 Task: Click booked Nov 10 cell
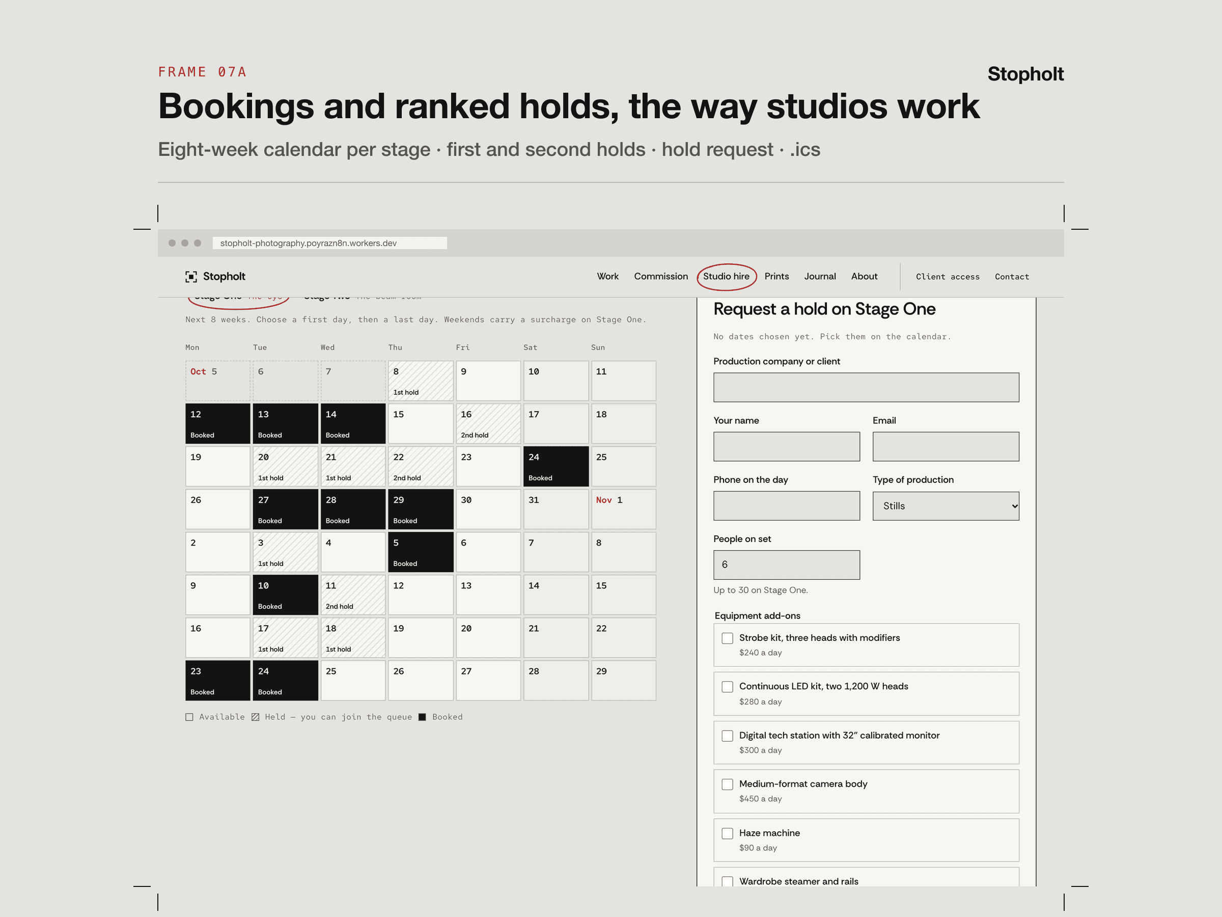[285, 595]
